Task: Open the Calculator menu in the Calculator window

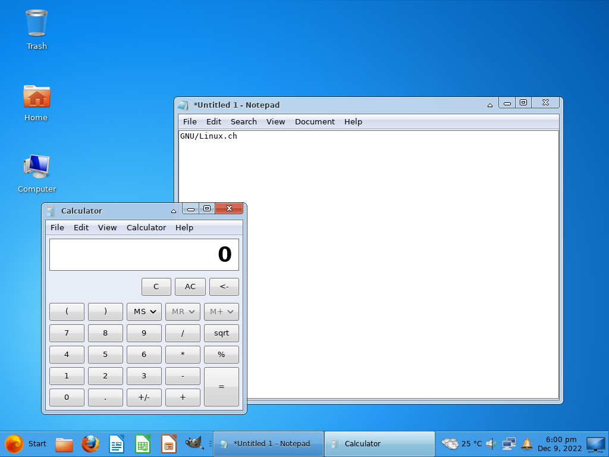Action: coord(146,228)
